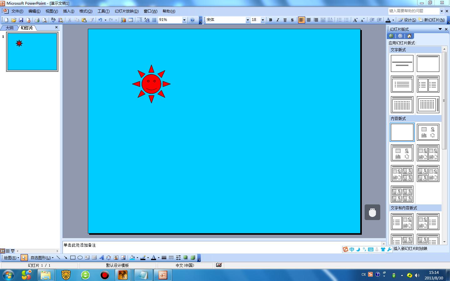The image size is (450, 281).
Task: Open the 3-D style drawing icon
Action: (193, 258)
